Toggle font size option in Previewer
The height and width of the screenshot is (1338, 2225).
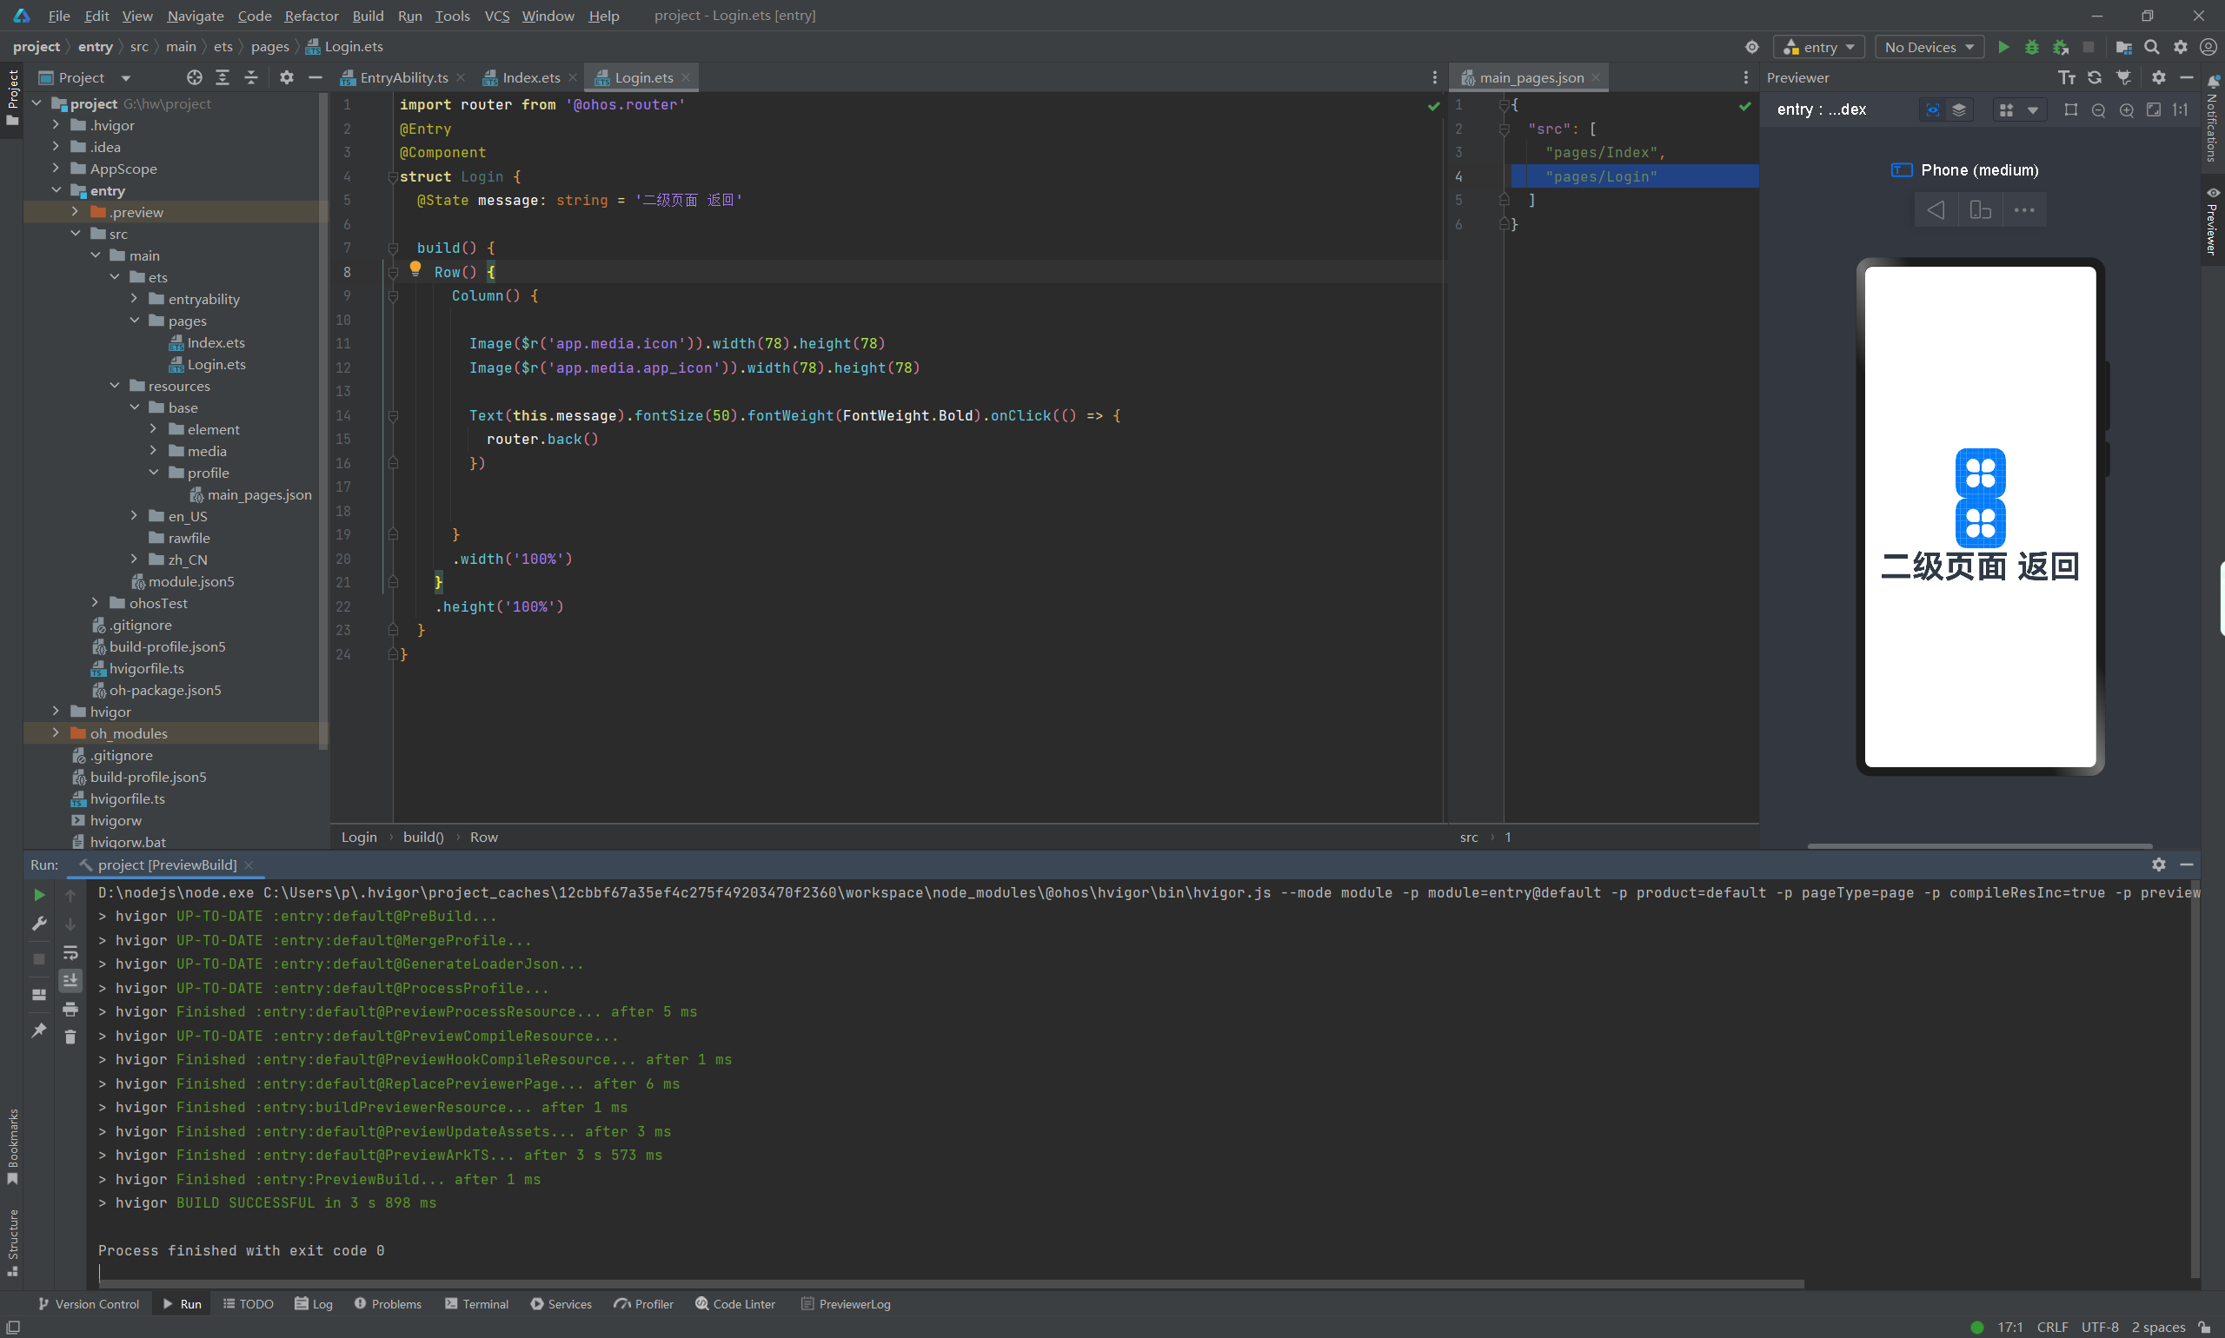(2066, 77)
